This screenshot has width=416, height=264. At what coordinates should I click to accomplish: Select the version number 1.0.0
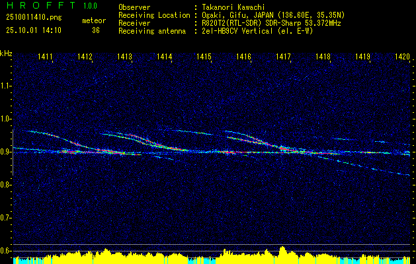click(90, 6)
